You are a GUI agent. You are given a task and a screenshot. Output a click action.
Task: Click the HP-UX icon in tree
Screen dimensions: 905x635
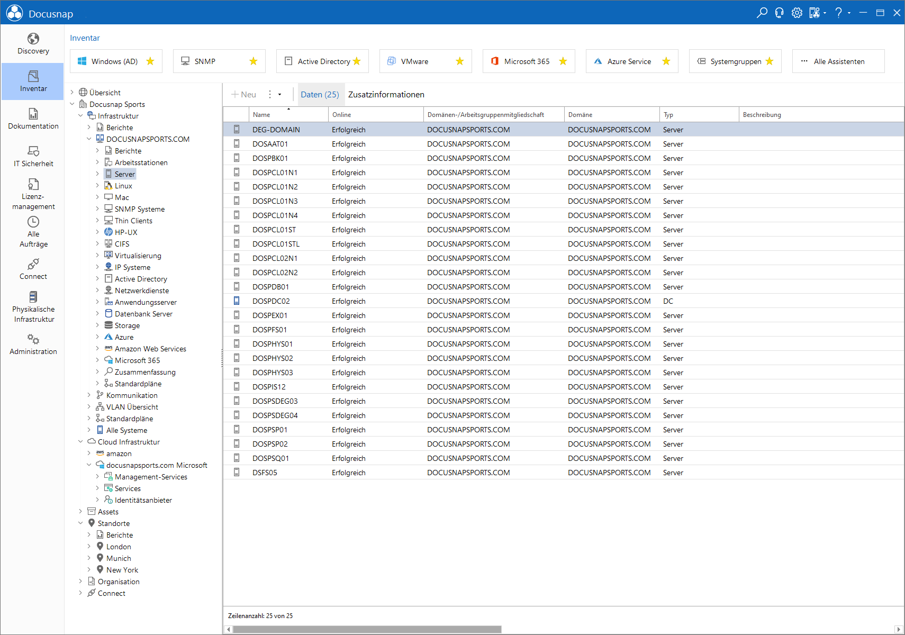tap(108, 232)
